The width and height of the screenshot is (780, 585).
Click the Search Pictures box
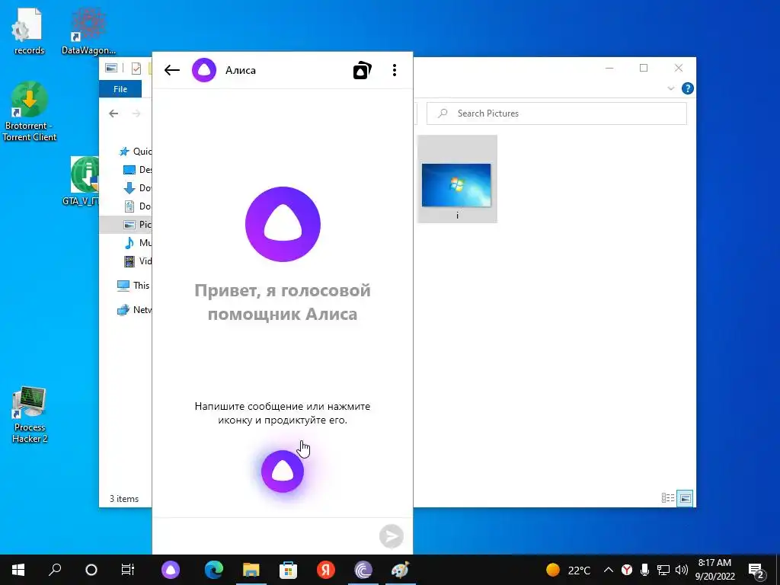coord(557,113)
